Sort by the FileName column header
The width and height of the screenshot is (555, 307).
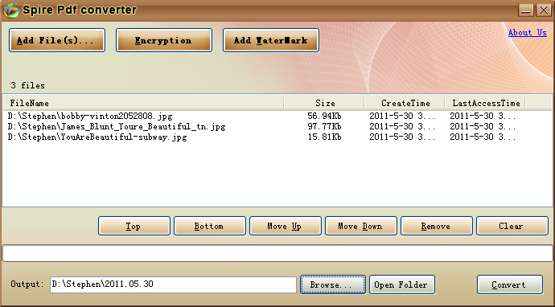click(x=143, y=103)
